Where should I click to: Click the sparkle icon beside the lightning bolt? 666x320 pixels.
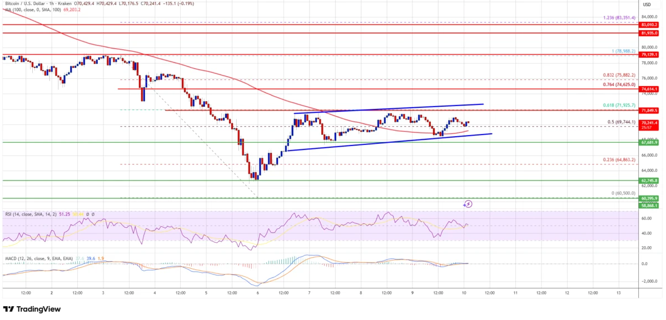[464, 205]
